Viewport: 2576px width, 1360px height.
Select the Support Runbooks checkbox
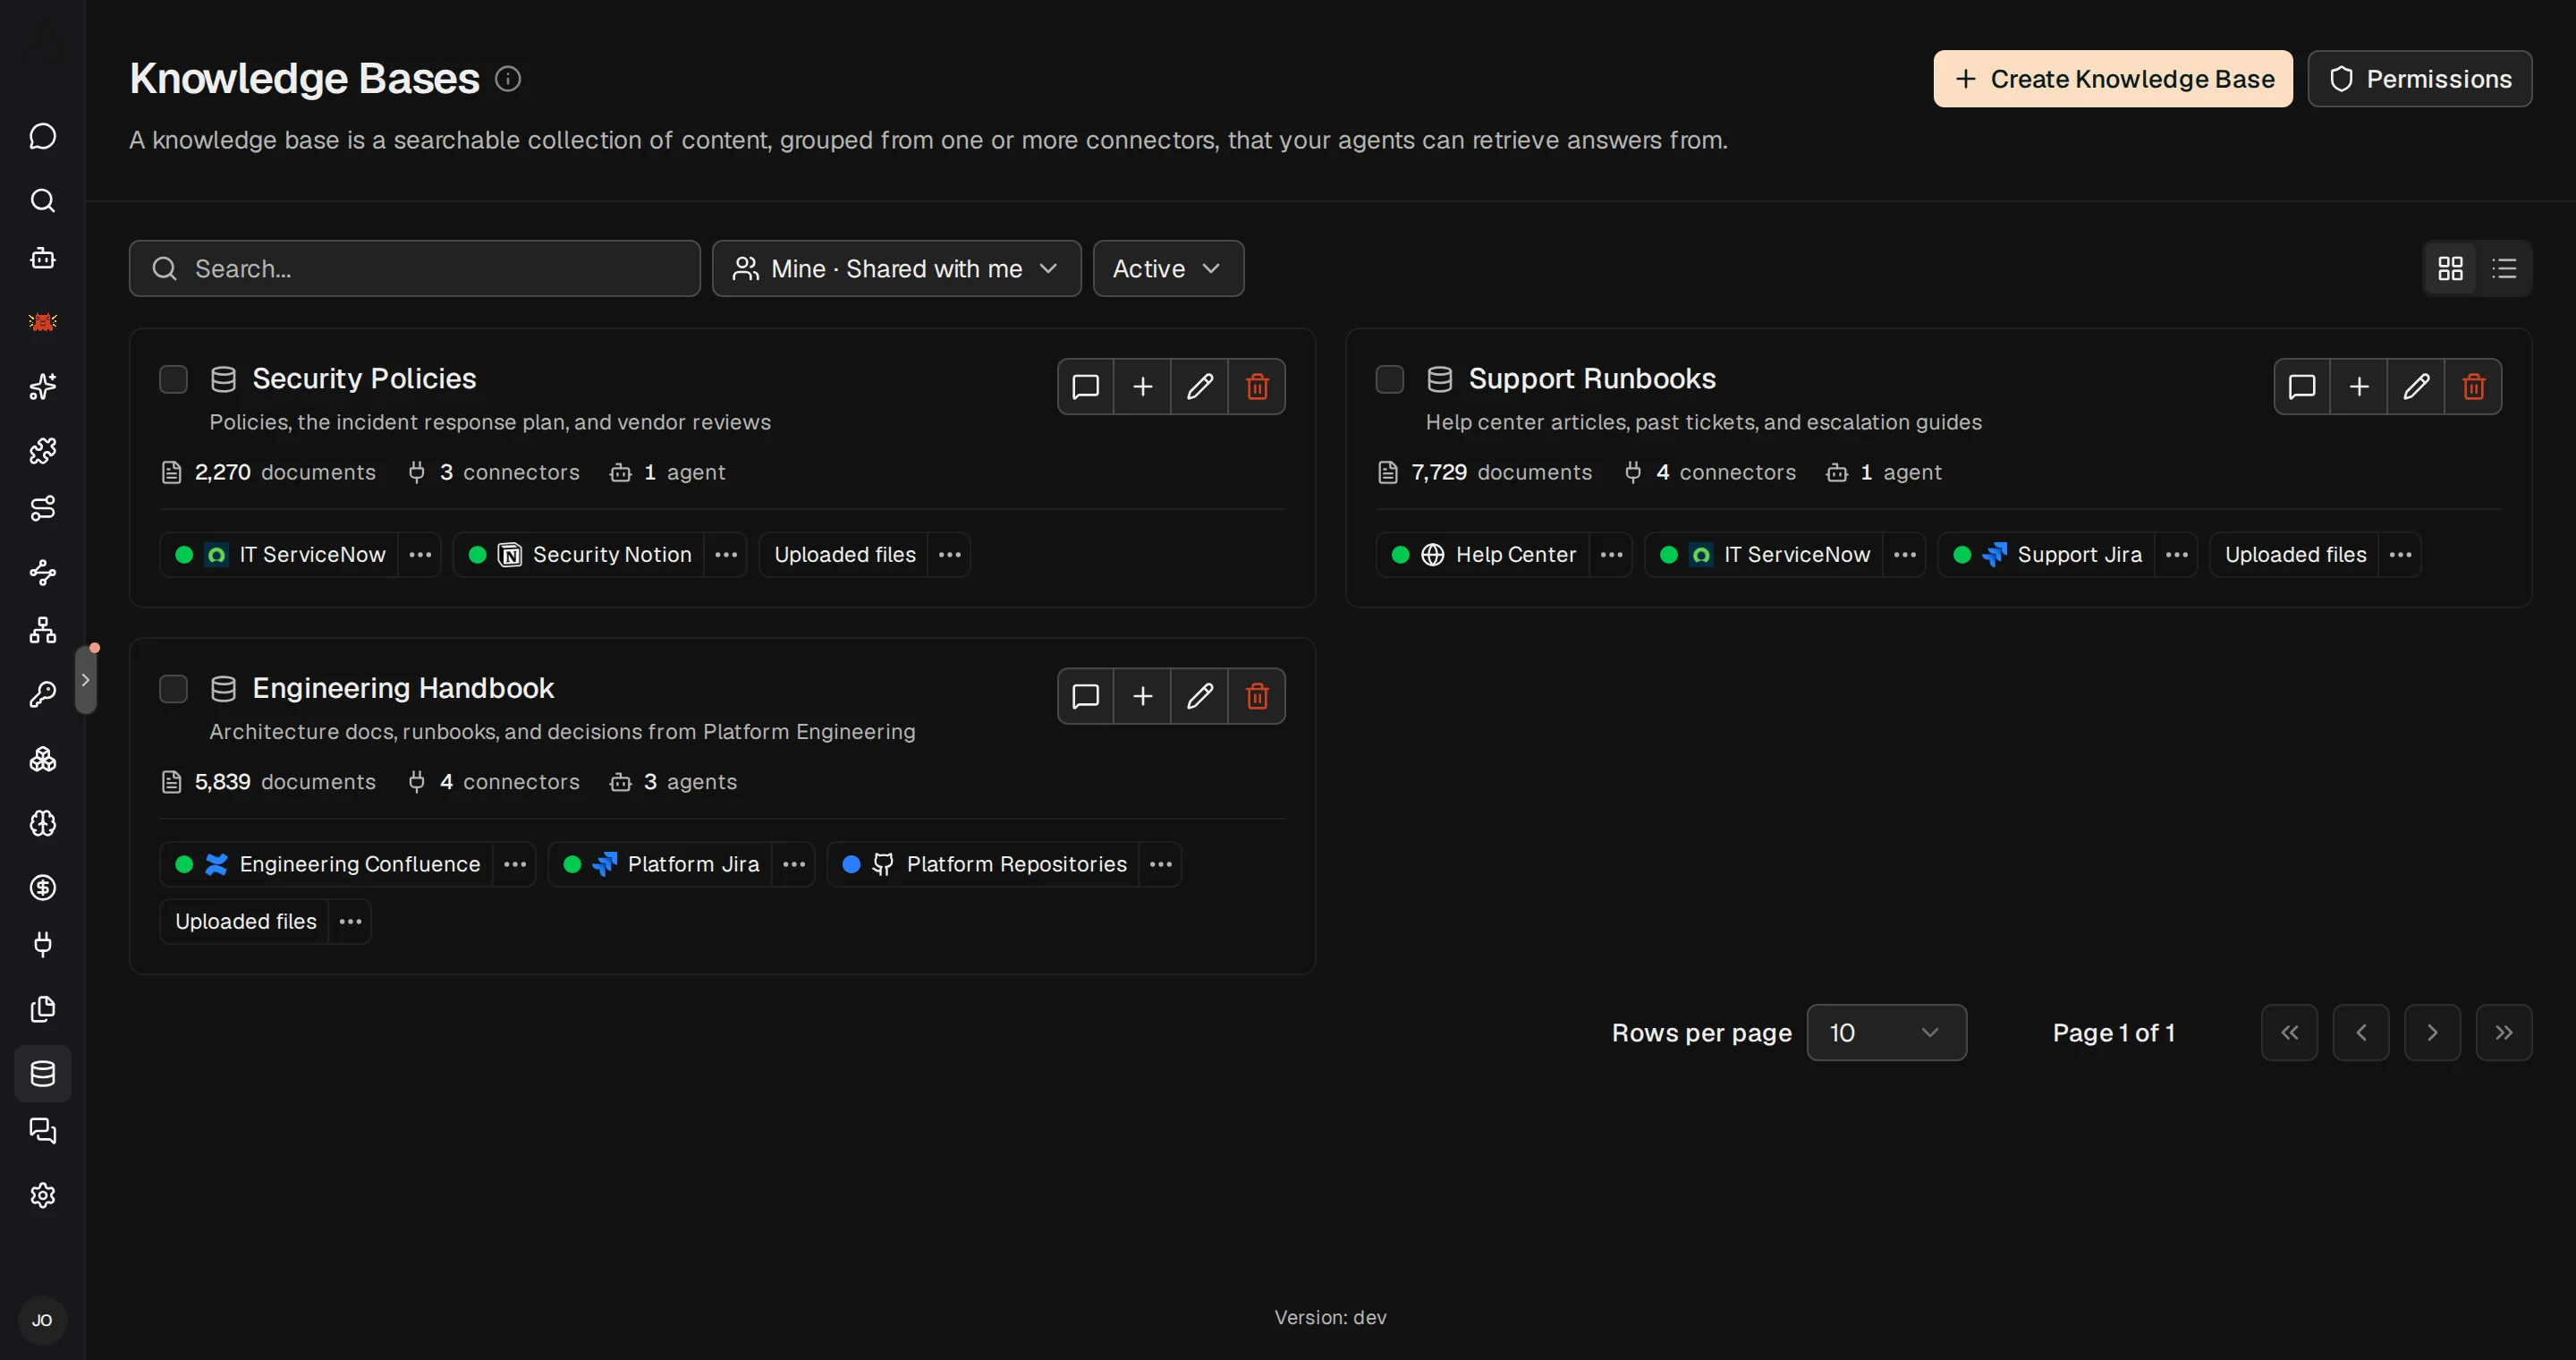[x=1390, y=379]
